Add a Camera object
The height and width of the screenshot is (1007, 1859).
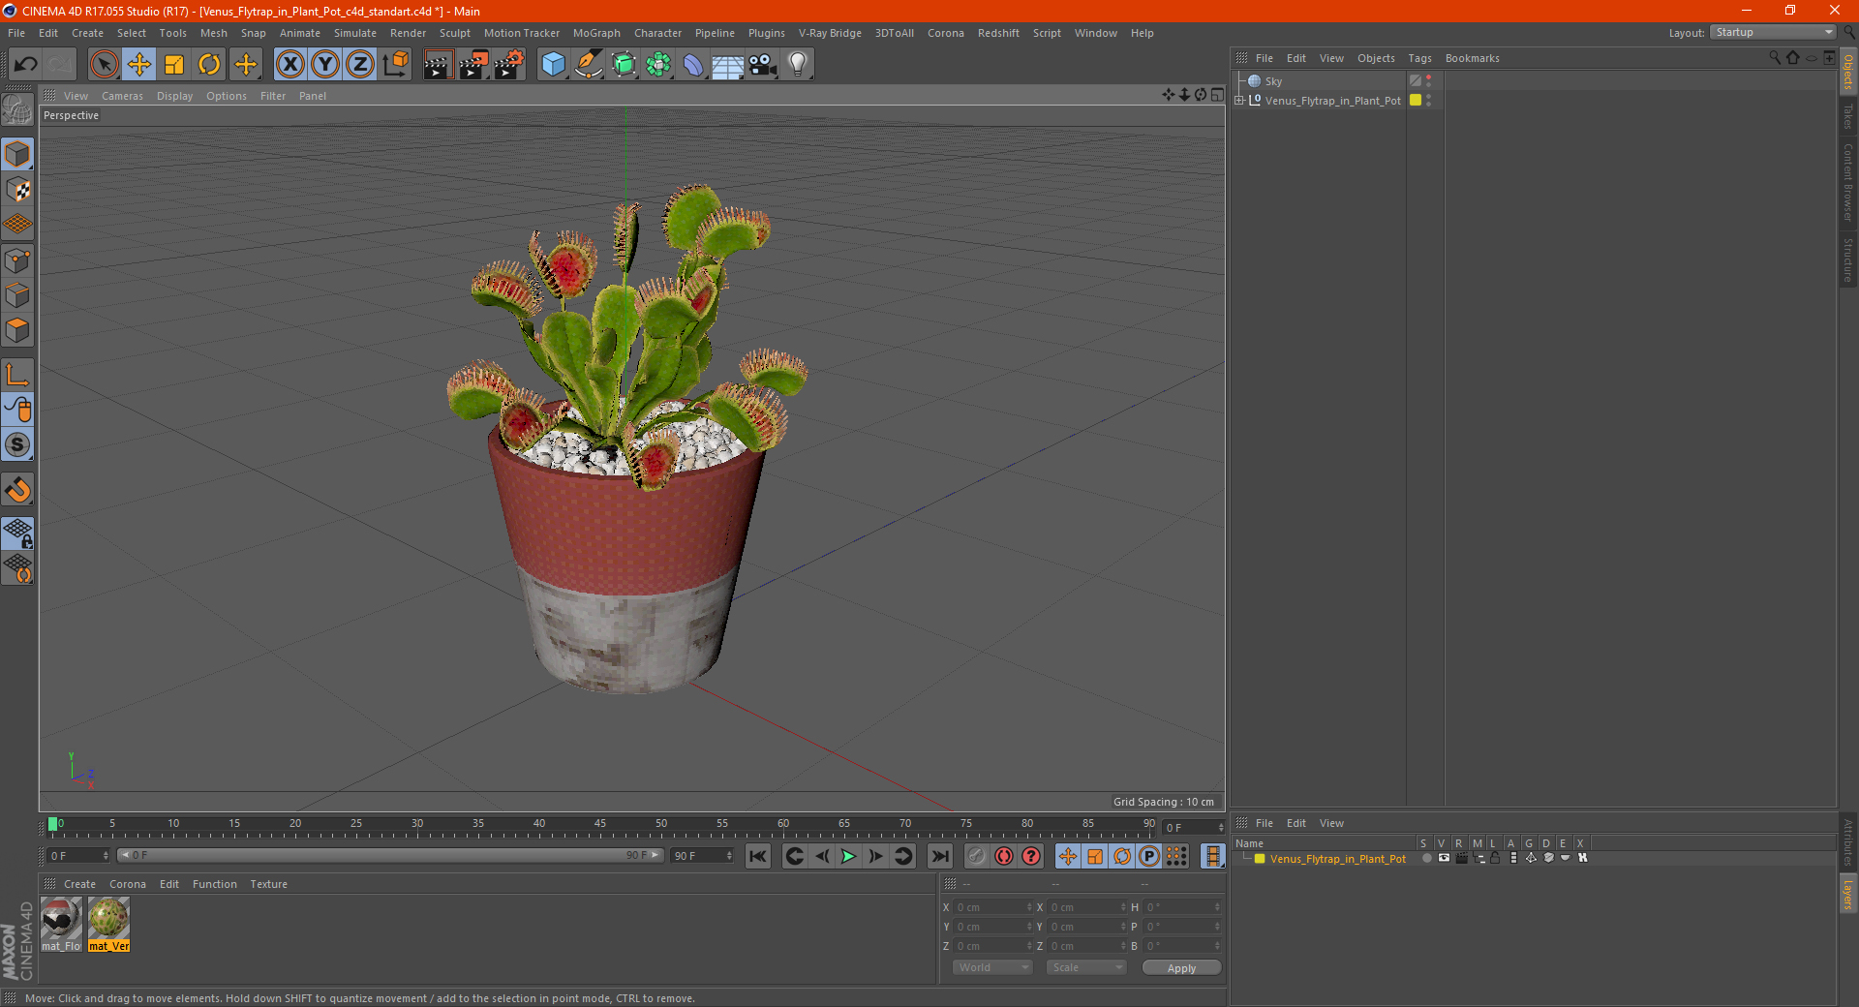click(763, 65)
